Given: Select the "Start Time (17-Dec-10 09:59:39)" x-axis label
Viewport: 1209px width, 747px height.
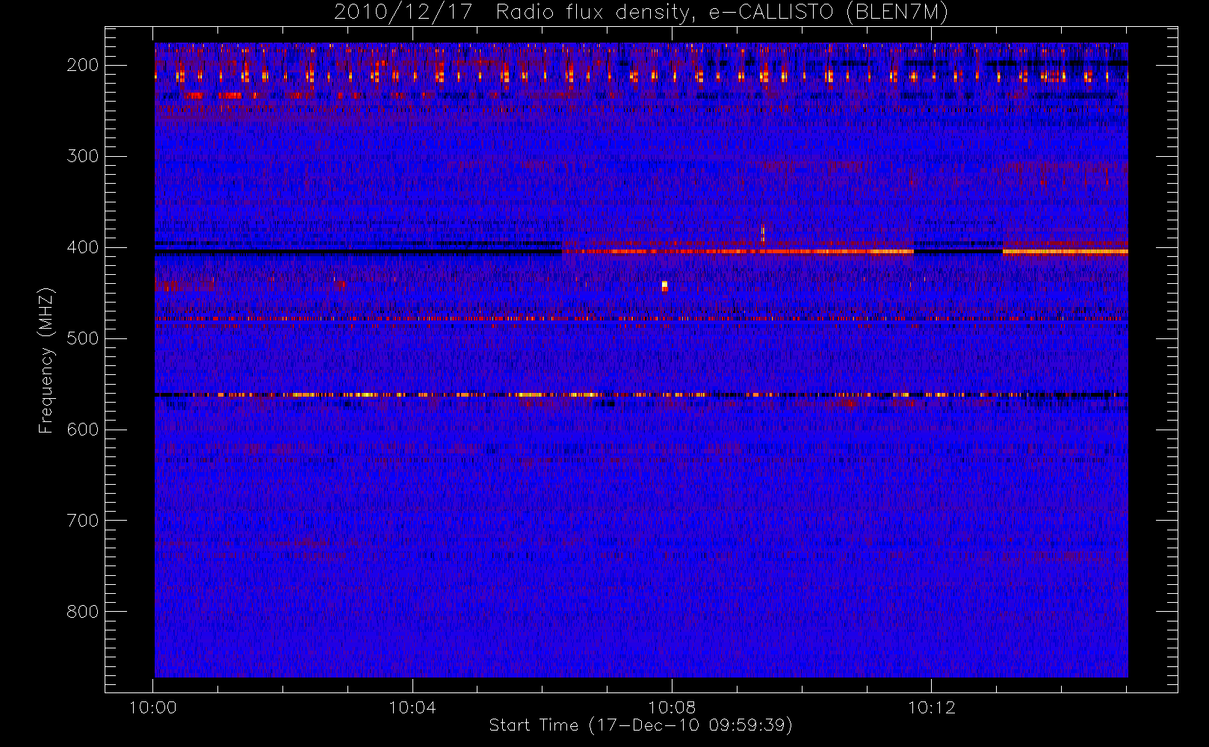Looking at the screenshot, I should point(641,725).
